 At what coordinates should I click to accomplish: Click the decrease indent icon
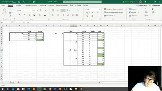[68, 15]
